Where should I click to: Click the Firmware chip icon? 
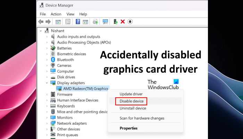coord(53,94)
